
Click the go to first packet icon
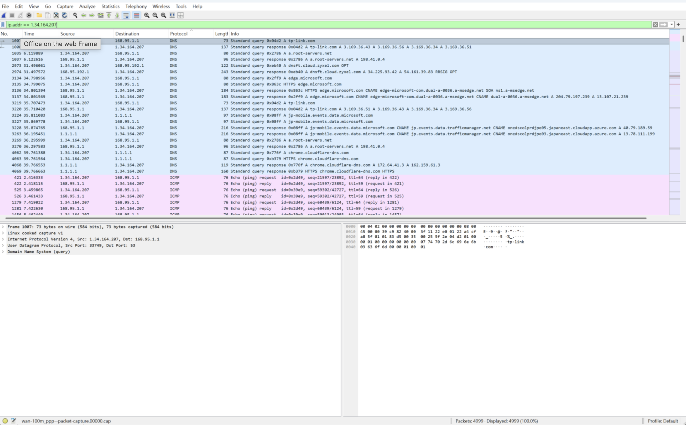tap(109, 15)
